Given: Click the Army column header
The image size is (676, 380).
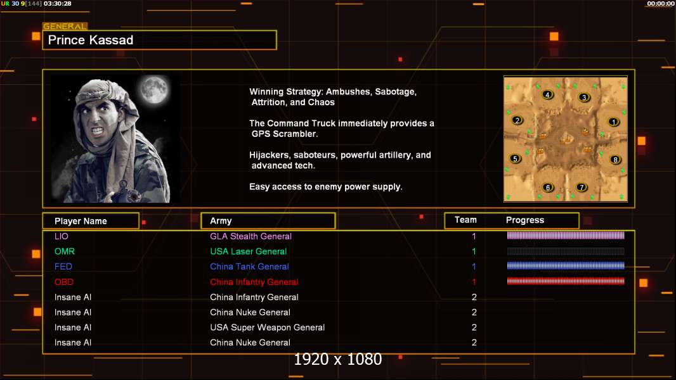Looking at the screenshot, I should pyautogui.click(x=268, y=221).
